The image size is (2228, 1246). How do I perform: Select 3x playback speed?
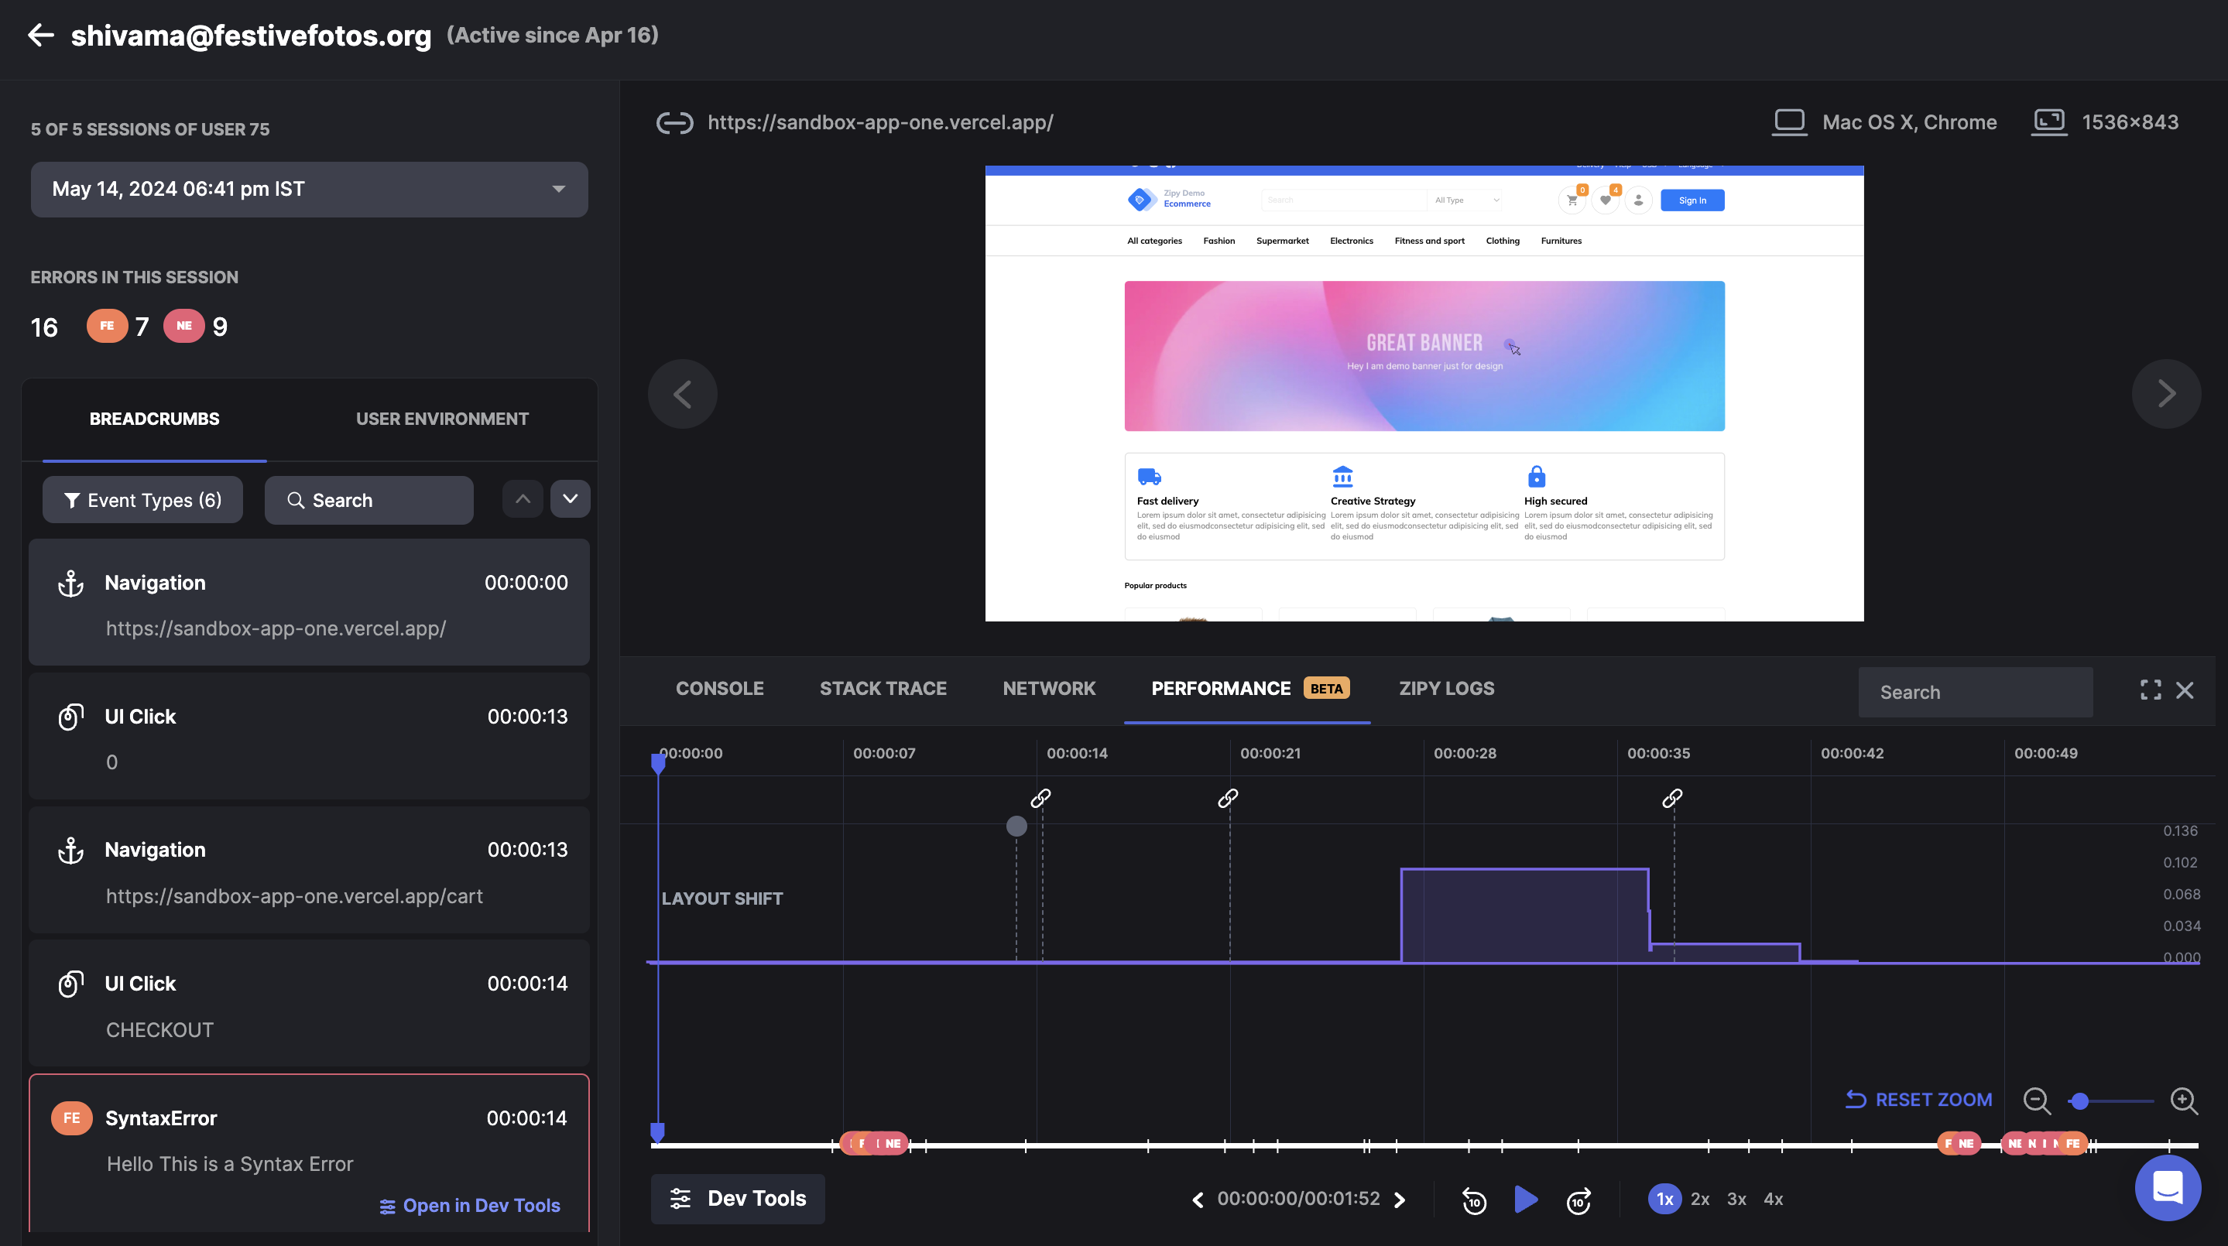[1736, 1200]
